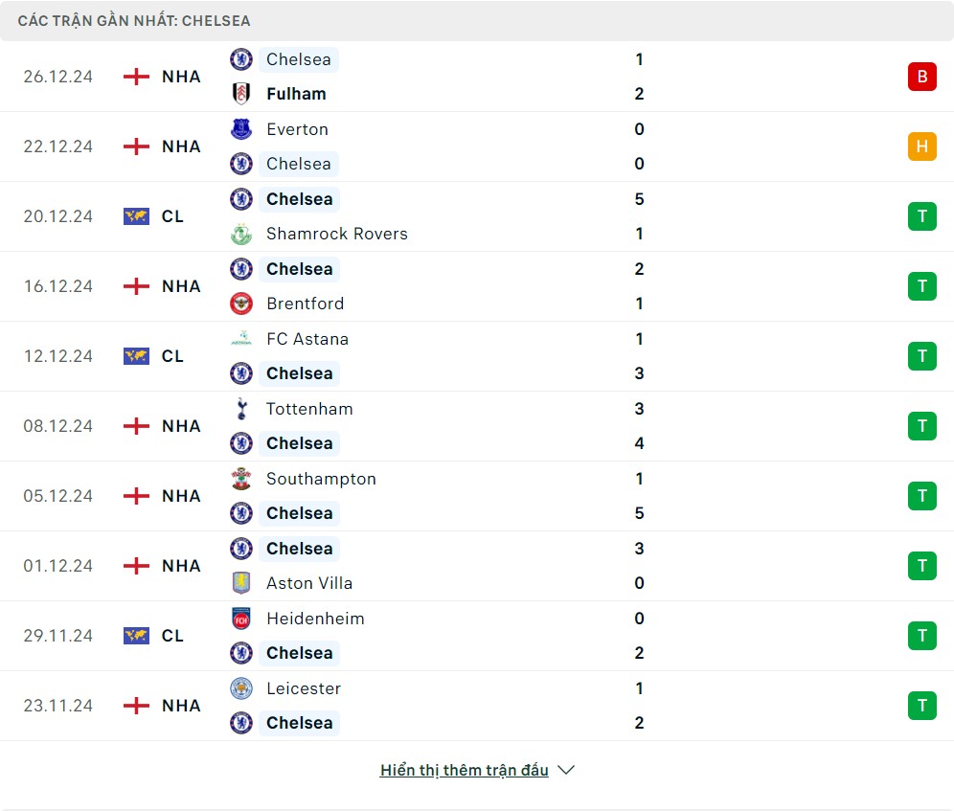
Task: Click the Southampton club crest icon
Action: click(241, 479)
